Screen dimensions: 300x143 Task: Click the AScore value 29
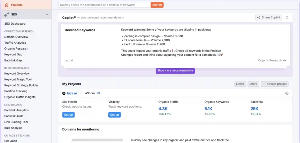click(98, 93)
